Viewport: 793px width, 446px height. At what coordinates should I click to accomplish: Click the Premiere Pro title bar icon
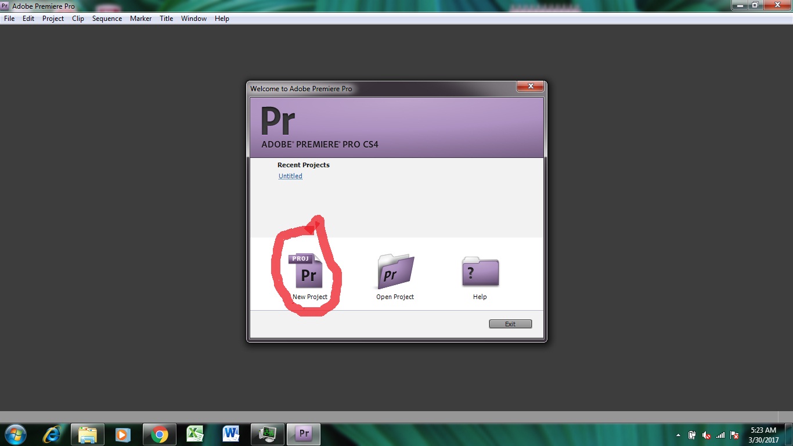tap(5, 6)
